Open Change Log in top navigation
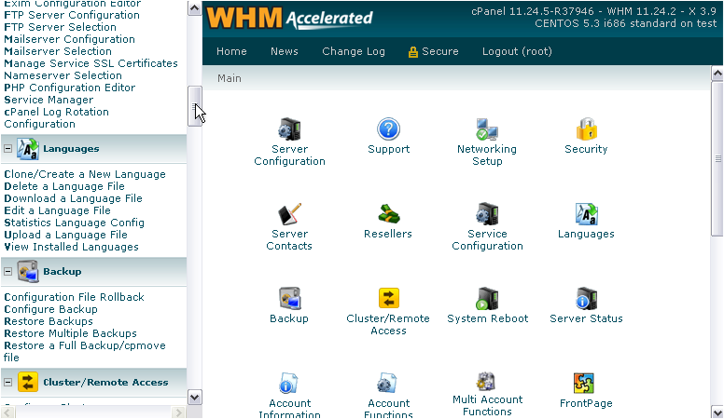This screenshot has width=724, height=419. pyautogui.click(x=354, y=51)
